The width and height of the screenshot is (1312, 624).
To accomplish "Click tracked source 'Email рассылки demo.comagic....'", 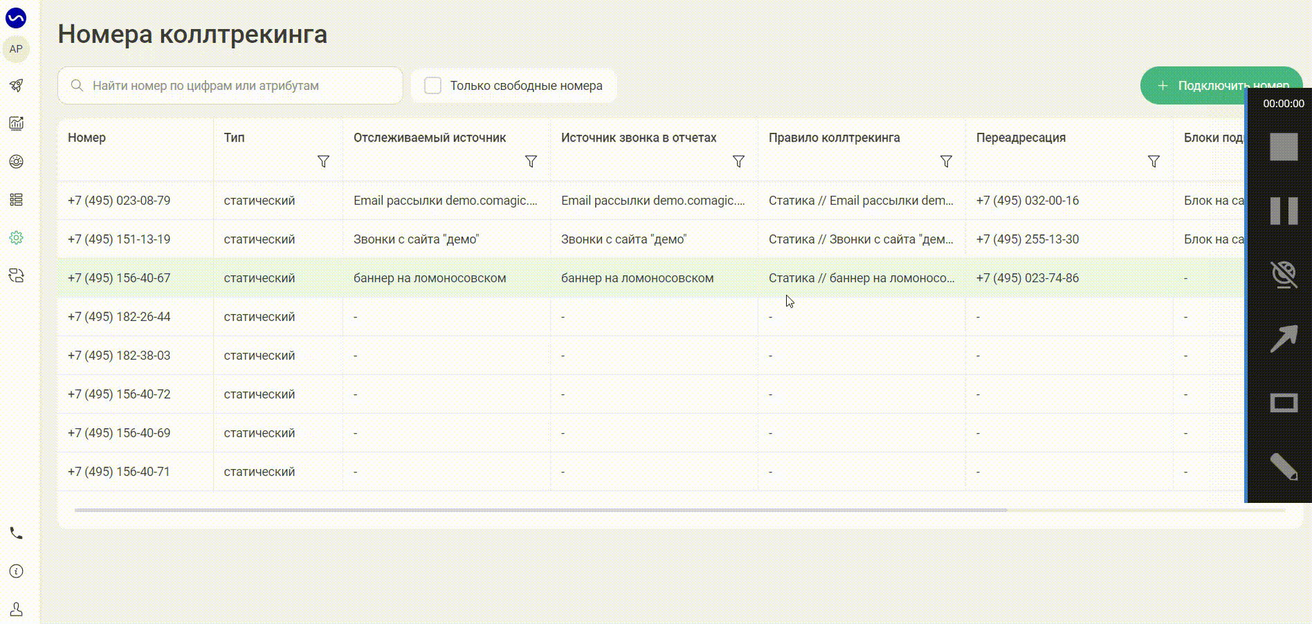I will pos(446,201).
